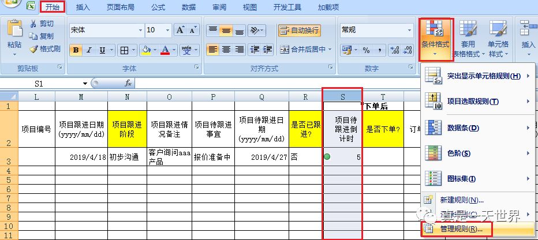Viewport: 538px width, 240px height.
Task: Click the Center align text icon
Action: point(227,50)
